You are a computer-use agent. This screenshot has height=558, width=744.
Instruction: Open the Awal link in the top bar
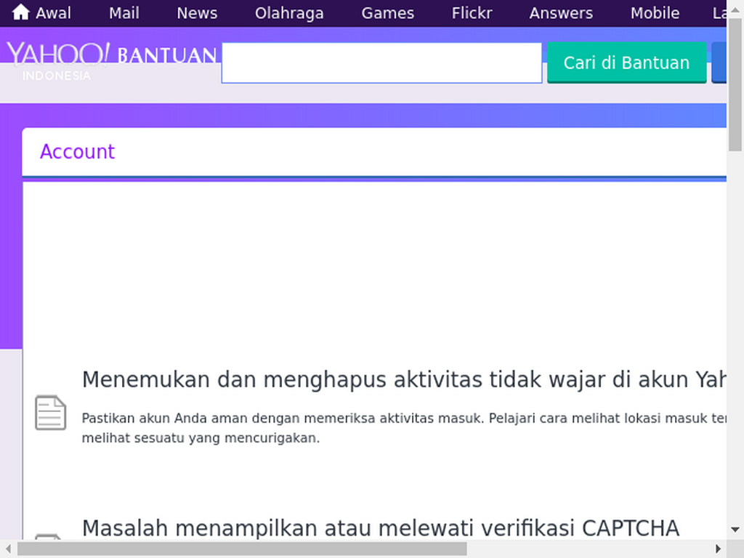(53, 13)
